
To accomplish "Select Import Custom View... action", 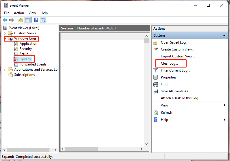I will point(178,56).
